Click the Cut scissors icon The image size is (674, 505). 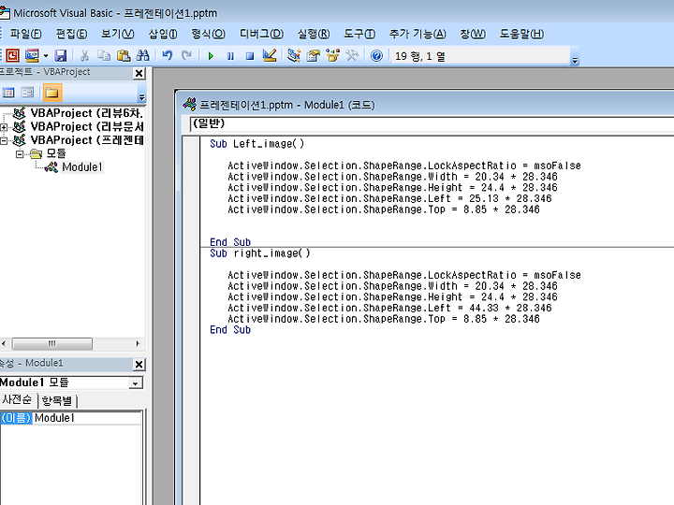(84, 55)
